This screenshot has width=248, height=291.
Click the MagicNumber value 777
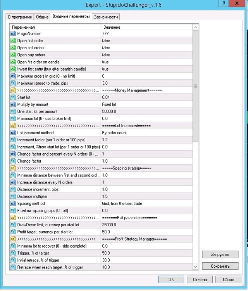105,34
